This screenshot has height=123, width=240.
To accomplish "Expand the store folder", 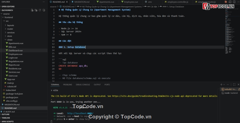I will pyautogui.click(x=9, y=36).
